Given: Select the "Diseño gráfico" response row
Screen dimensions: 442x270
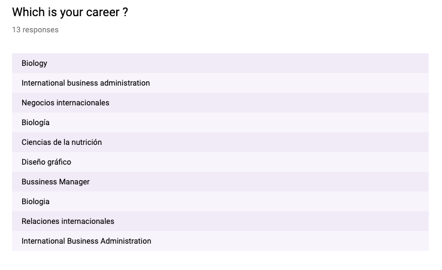Looking at the screenshot, I should (46, 162).
